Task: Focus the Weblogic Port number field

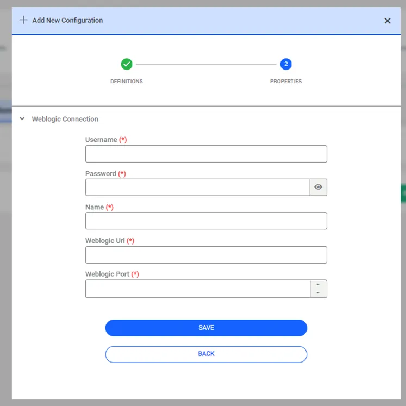Action: pyautogui.click(x=198, y=289)
